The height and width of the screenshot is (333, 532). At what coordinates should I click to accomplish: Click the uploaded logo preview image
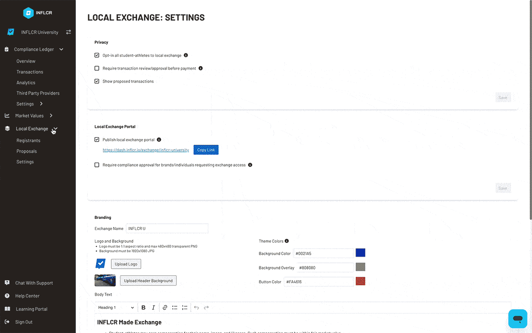pos(101,264)
